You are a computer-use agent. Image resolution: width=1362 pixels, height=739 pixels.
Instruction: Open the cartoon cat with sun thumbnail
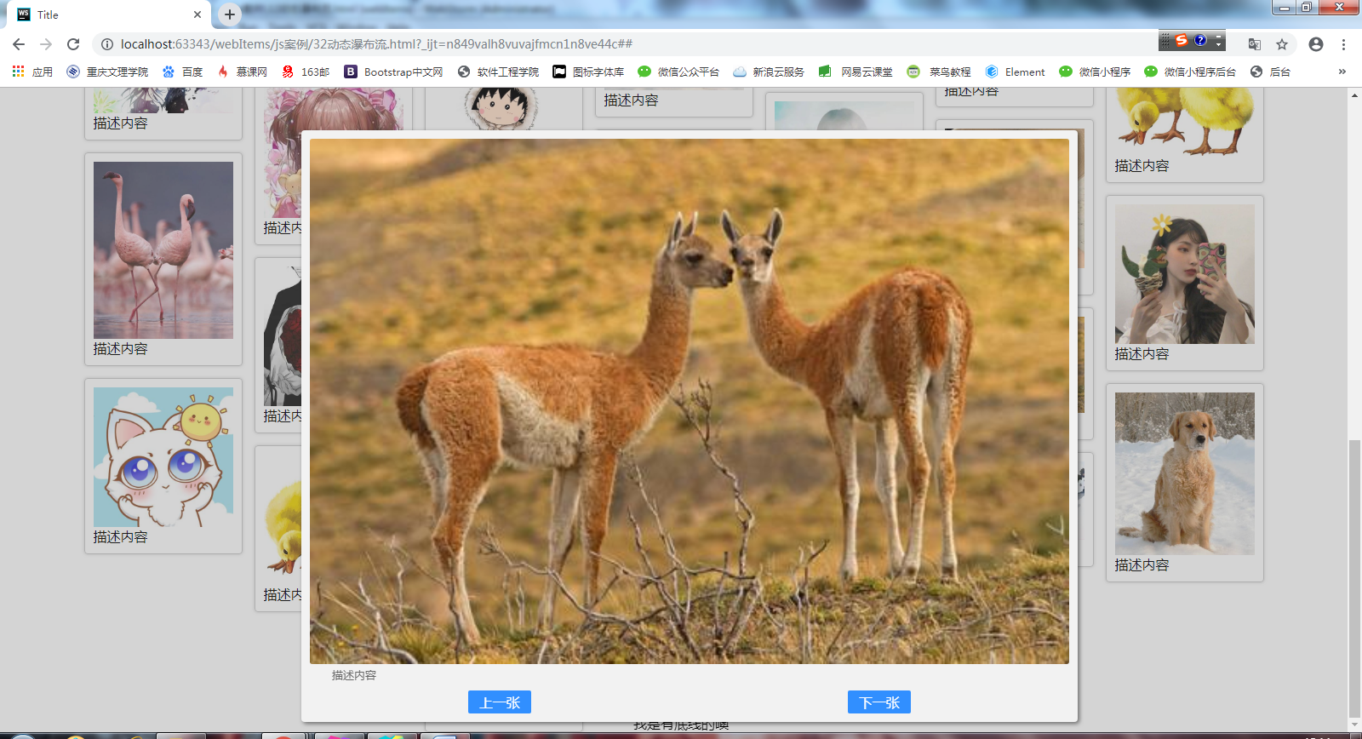(163, 457)
